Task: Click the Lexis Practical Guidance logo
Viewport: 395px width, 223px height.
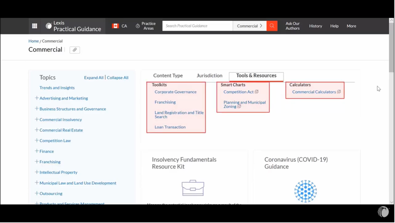Action: point(73,26)
